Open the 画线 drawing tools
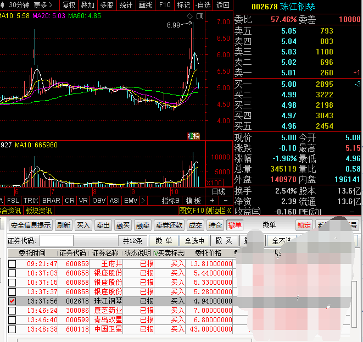 coord(145,5)
